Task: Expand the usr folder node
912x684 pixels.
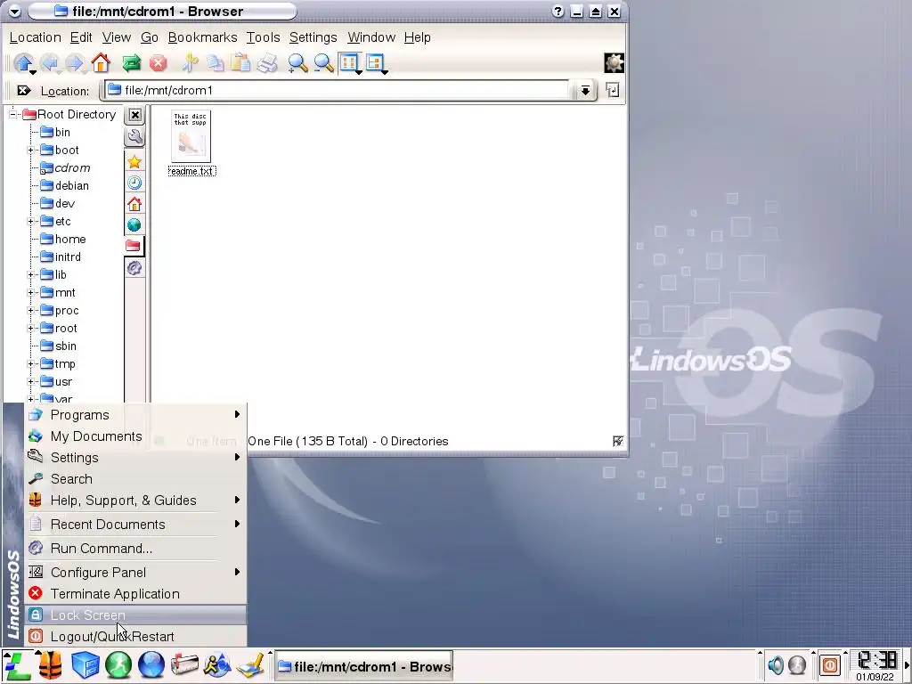Action: 31,382
